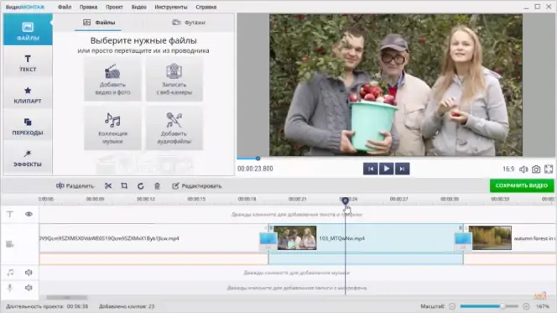The height and width of the screenshot is (313, 557).
Task: Switch to the Футажи tab
Action: coord(189,23)
